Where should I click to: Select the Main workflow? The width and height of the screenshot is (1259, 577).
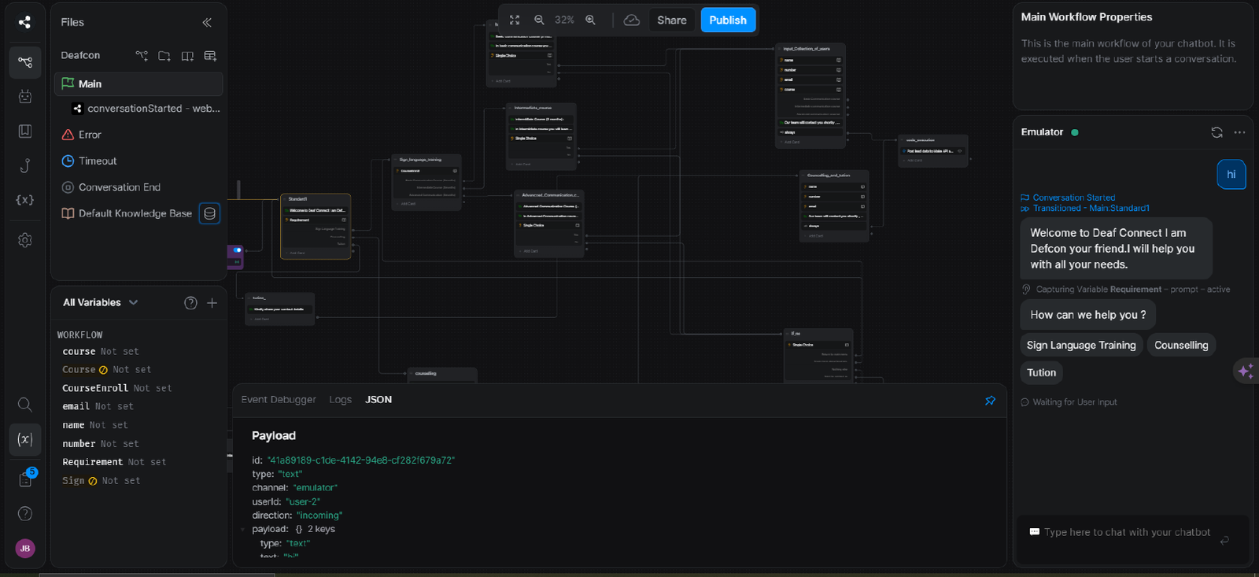138,83
